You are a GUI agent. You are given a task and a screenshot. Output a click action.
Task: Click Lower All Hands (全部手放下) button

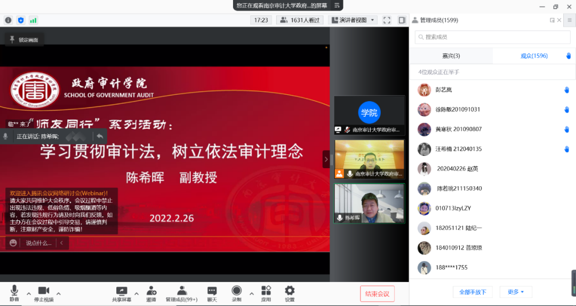pyautogui.click(x=473, y=292)
